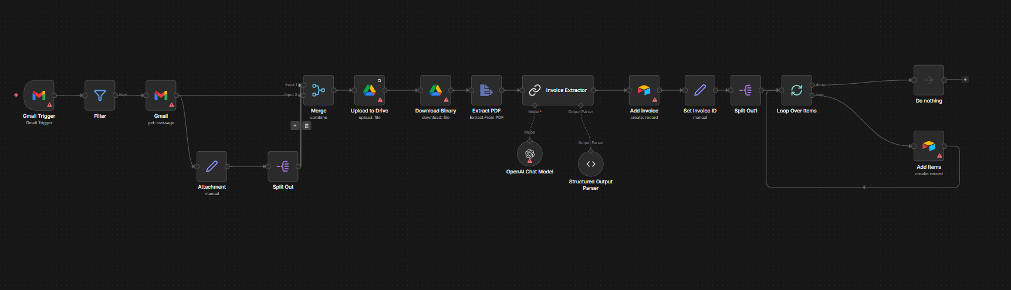Click the Gmail get message node
Image resolution: width=1011 pixels, height=290 pixels.
161,95
